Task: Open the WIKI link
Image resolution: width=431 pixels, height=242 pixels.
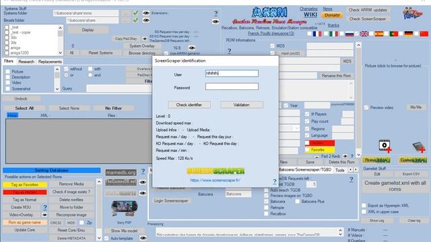Action: point(310,15)
